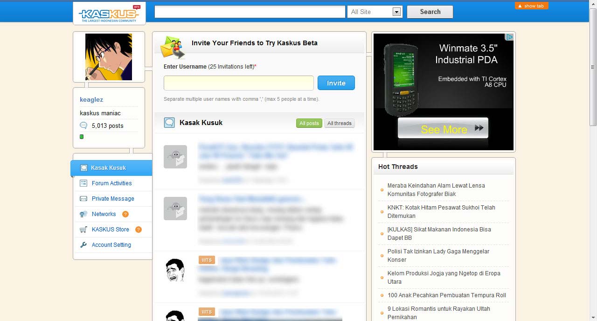Check the green online status indicator

pyautogui.click(x=82, y=137)
